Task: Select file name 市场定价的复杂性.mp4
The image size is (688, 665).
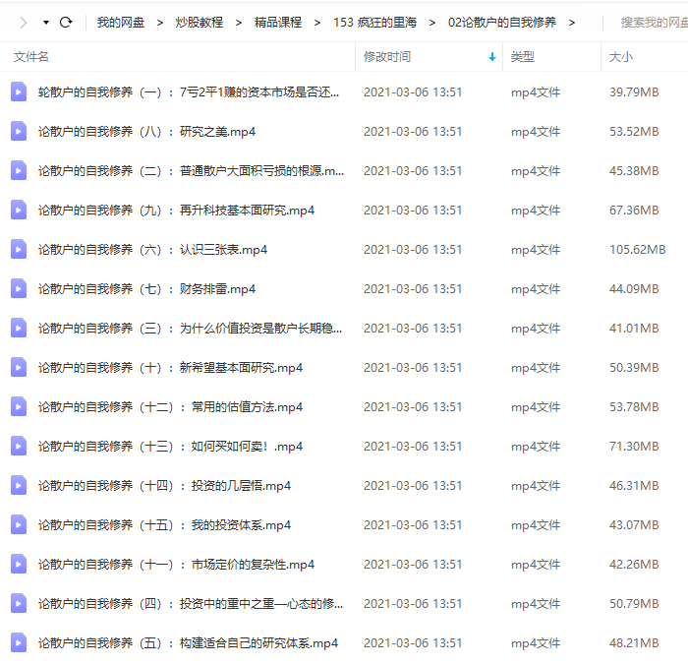Action: click(x=176, y=565)
